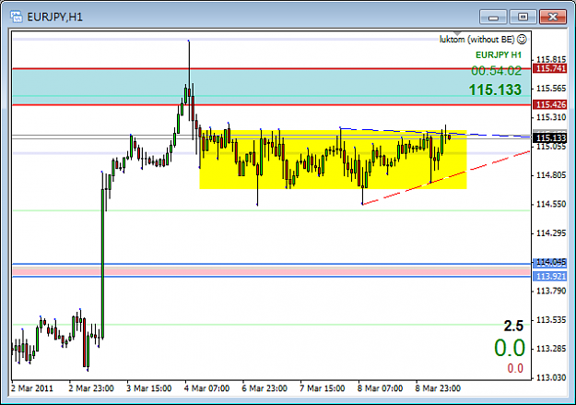Click the green EURJPY H1 label text
Screen dimensions: 576x405
(x=499, y=55)
